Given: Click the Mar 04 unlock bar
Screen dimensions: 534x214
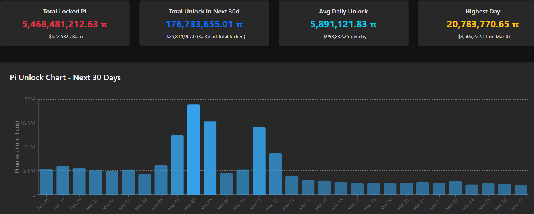Looking at the screenshot, I should (x=145, y=184).
